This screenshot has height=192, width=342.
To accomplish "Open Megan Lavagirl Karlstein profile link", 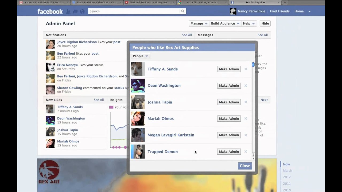I will click(x=171, y=135).
